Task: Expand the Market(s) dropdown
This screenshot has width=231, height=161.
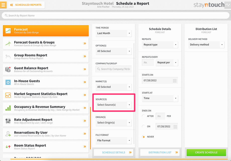Action: tap(113, 87)
